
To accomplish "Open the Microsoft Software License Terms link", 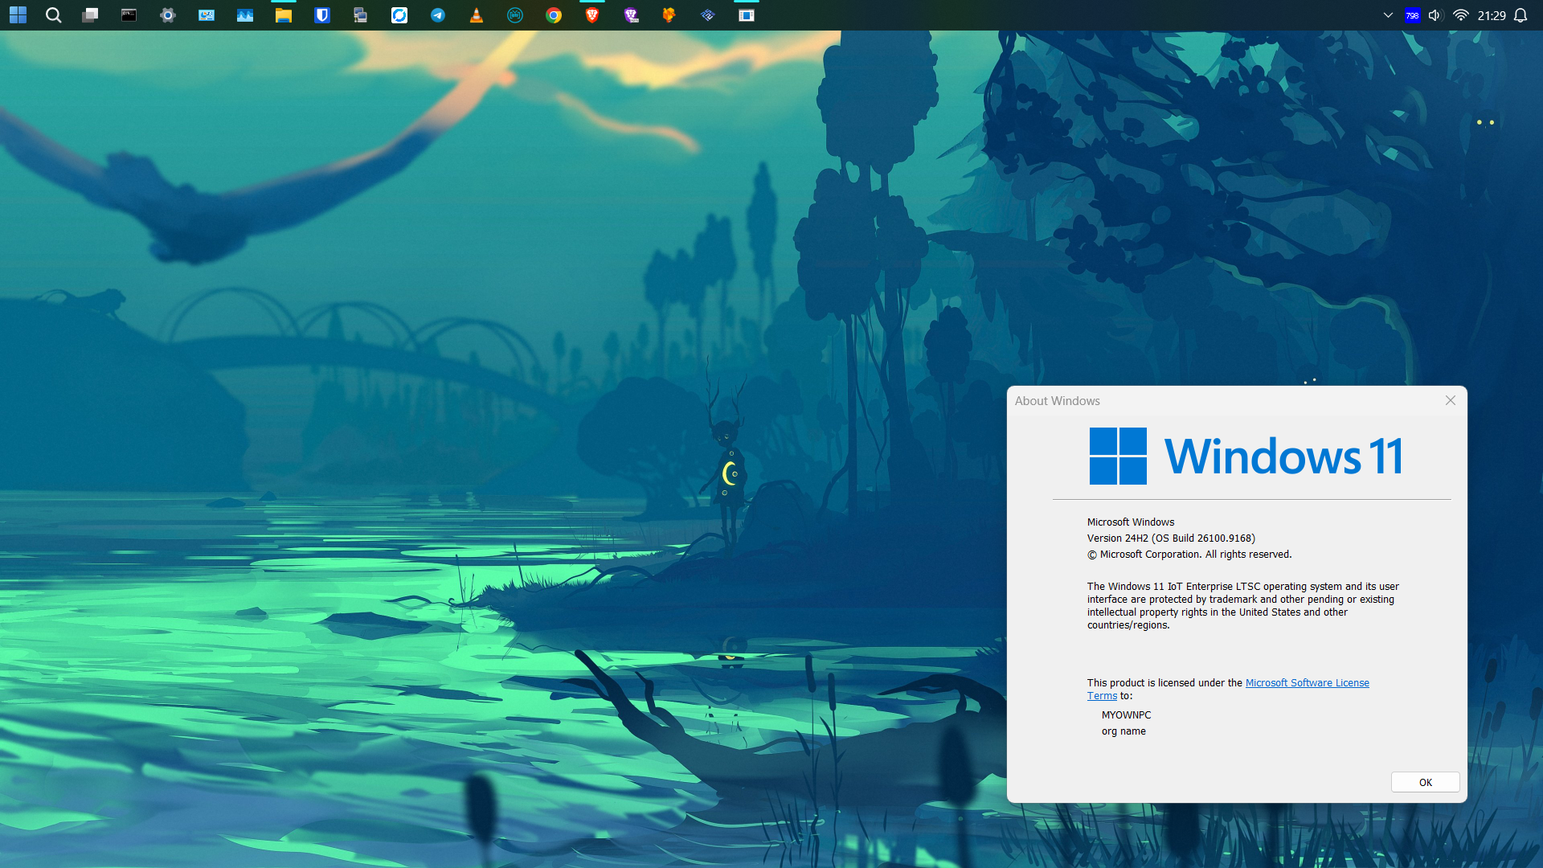I will click(x=1308, y=683).
